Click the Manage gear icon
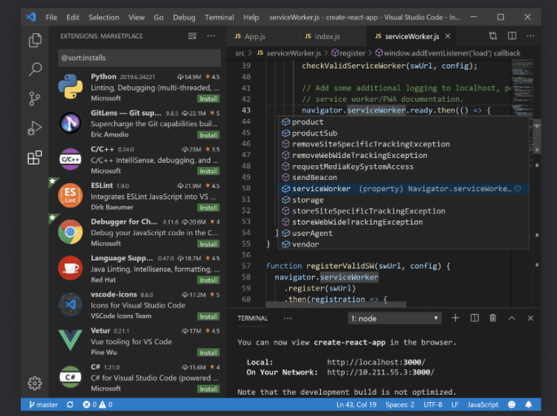The height and width of the screenshot is (416, 557). (35, 383)
